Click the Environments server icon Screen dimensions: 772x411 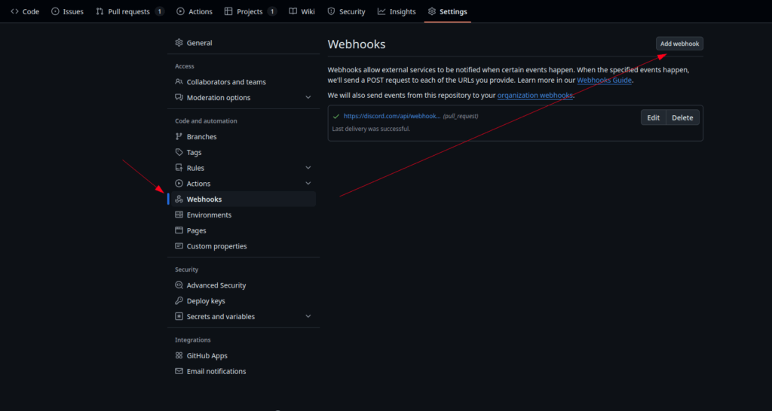coord(179,215)
